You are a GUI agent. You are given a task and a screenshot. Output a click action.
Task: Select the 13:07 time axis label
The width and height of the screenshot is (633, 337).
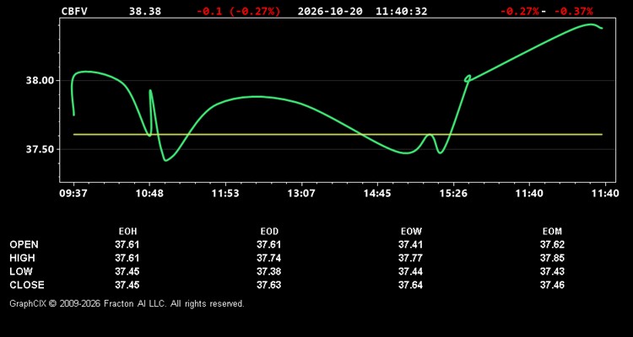[x=301, y=194]
